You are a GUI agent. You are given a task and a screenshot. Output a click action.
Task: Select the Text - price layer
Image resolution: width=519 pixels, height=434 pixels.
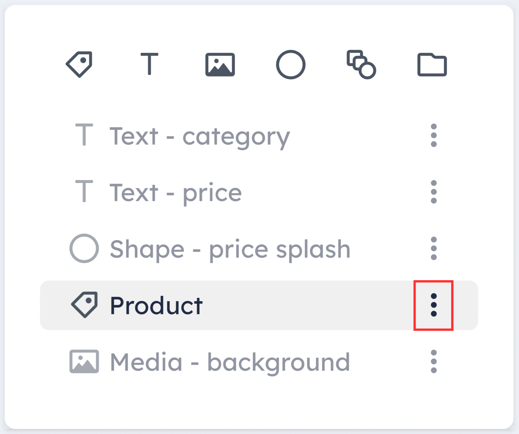[x=259, y=192]
